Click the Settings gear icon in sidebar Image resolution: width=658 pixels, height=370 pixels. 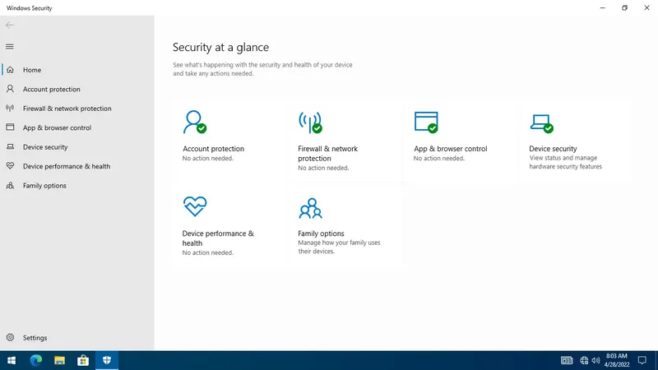(10, 337)
